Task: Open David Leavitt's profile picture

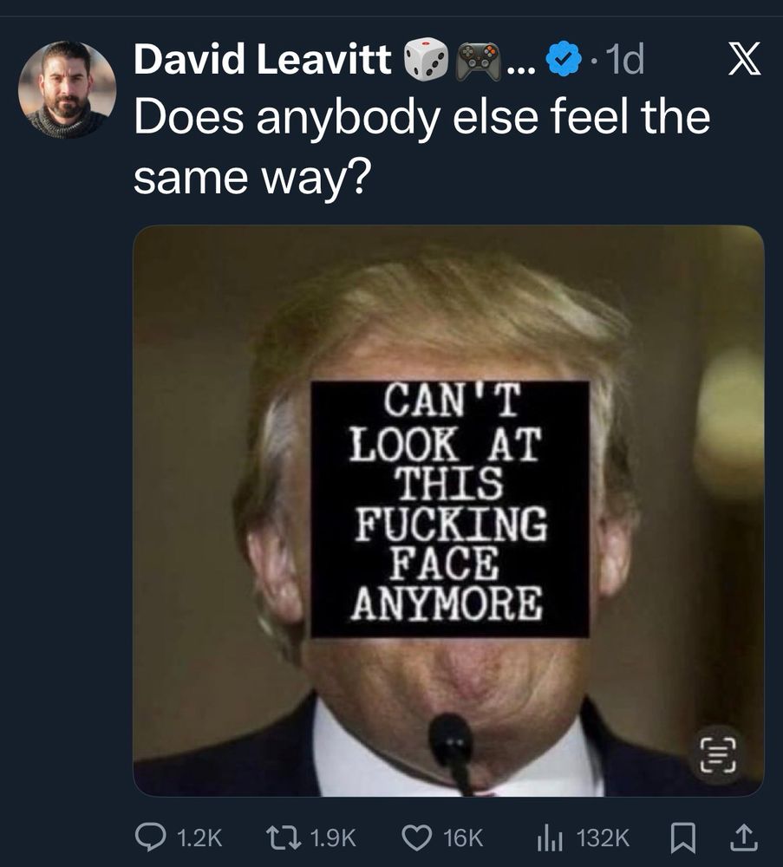Action: pos(67,89)
